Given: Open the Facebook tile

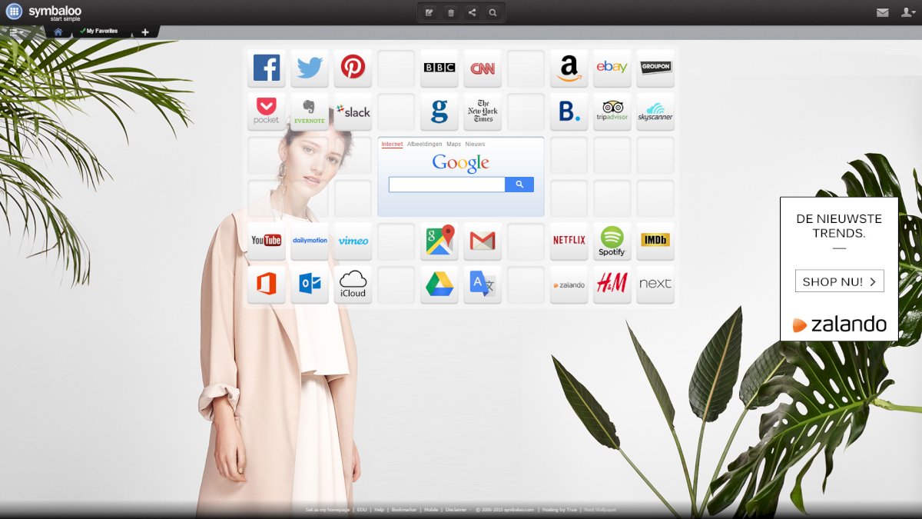Looking at the screenshot, I should click(x=267, y=68).
